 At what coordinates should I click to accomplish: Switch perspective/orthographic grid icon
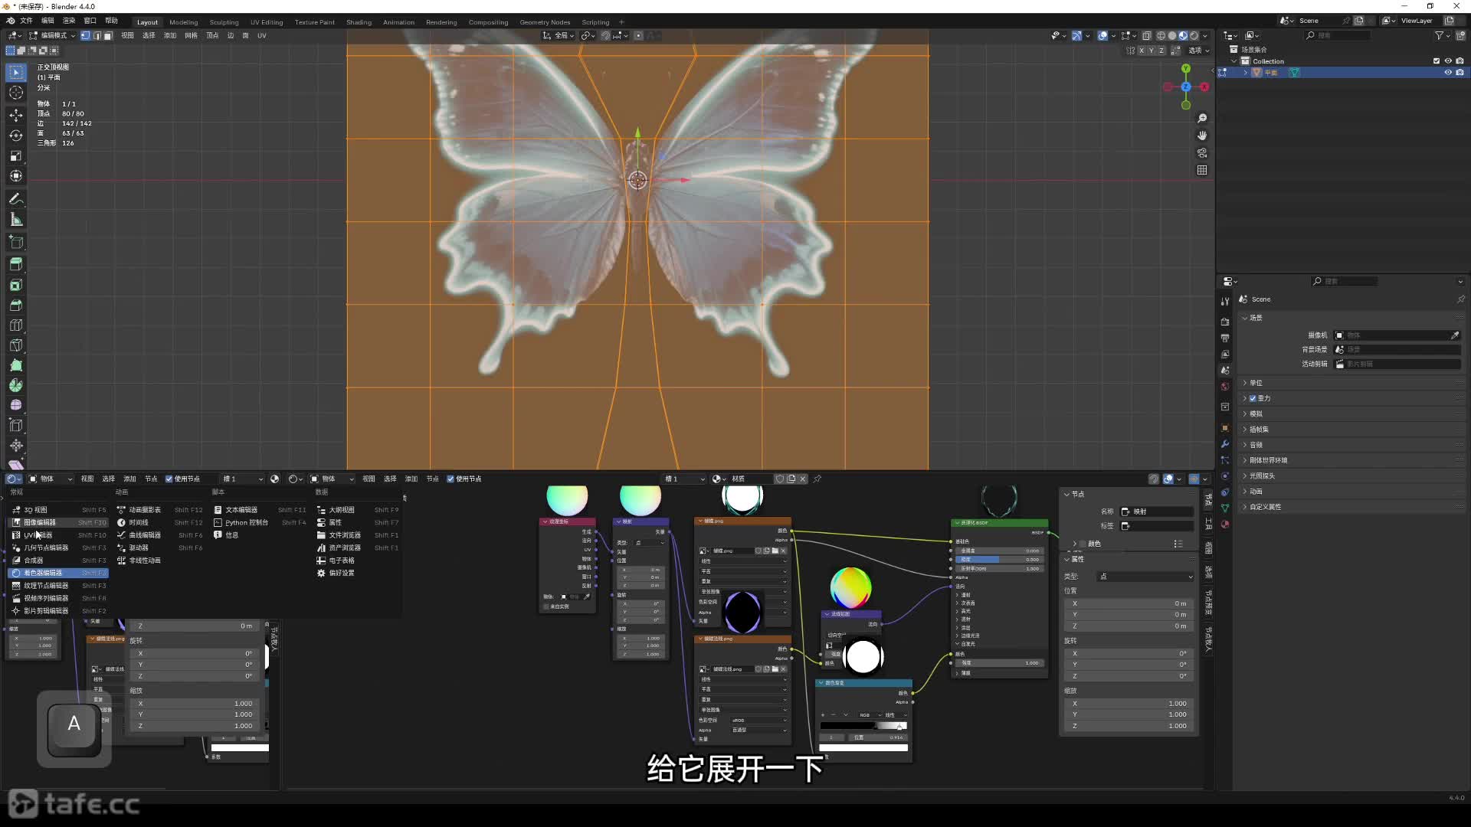[1202, 170]
